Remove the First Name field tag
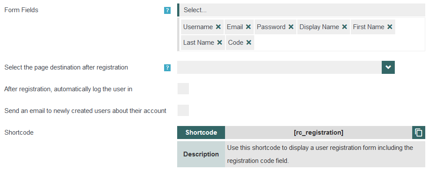 point(390,27)
